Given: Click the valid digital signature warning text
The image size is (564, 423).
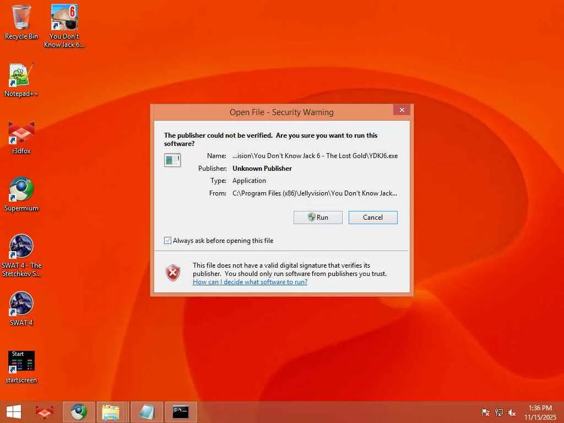Looking at the screenshot, I should [x=290, y=269].
